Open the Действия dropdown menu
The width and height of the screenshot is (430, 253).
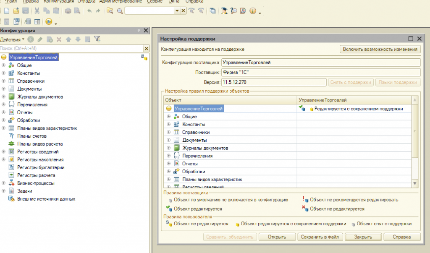pos(12,39)
